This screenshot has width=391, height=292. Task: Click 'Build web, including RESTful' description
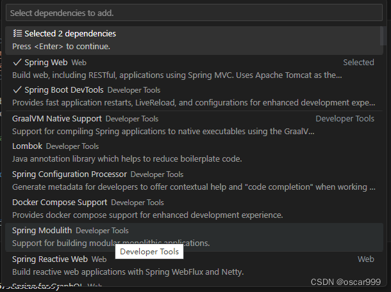click(177, 75)
